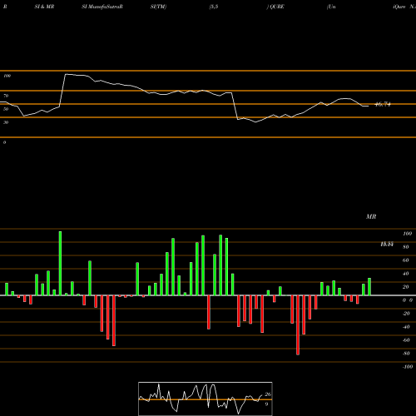Screen dimensions: 416x416
Task: Click the MR axis label -100
Action: [x=407, y=367]
